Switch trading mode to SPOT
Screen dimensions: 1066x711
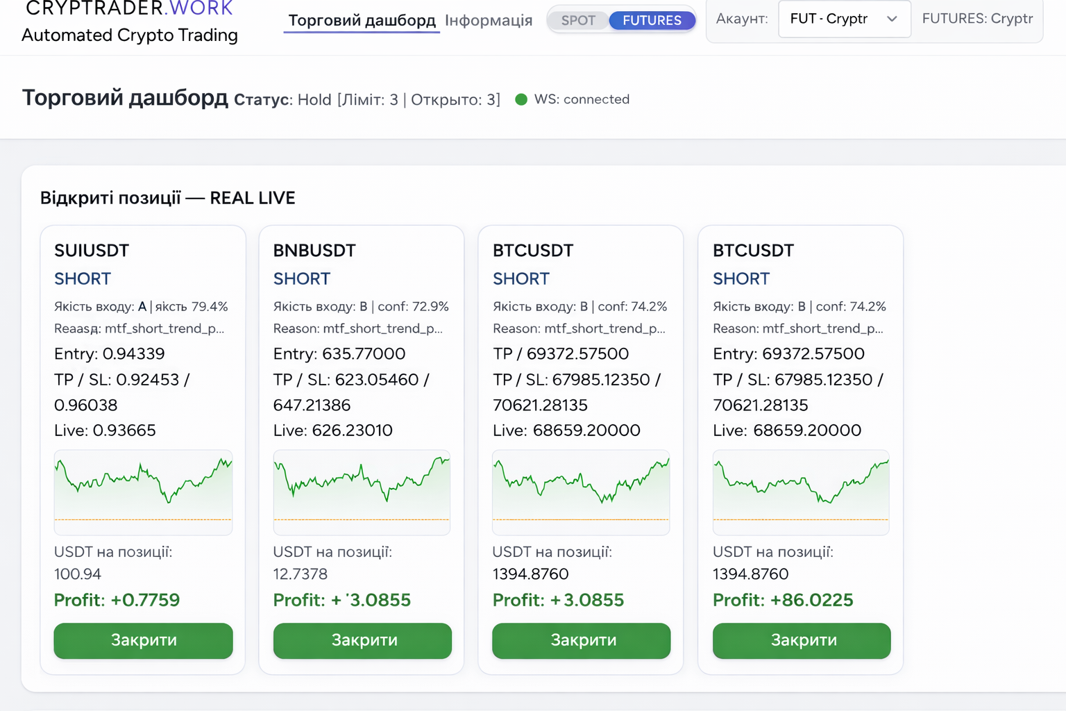click(577, 20)
